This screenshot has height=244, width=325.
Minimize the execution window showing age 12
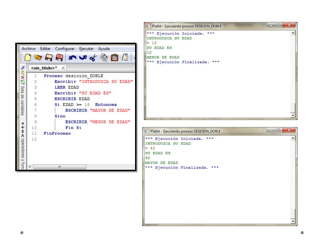[x=271, y=25]
